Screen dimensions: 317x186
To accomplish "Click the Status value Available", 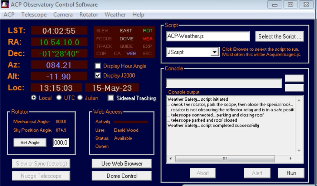I will tap(123, 139).
